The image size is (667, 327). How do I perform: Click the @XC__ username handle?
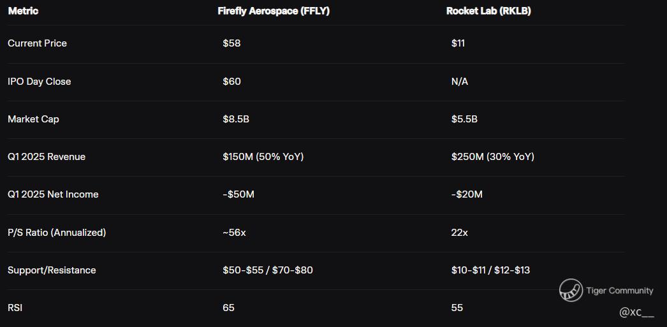click(x=636, y=312)
